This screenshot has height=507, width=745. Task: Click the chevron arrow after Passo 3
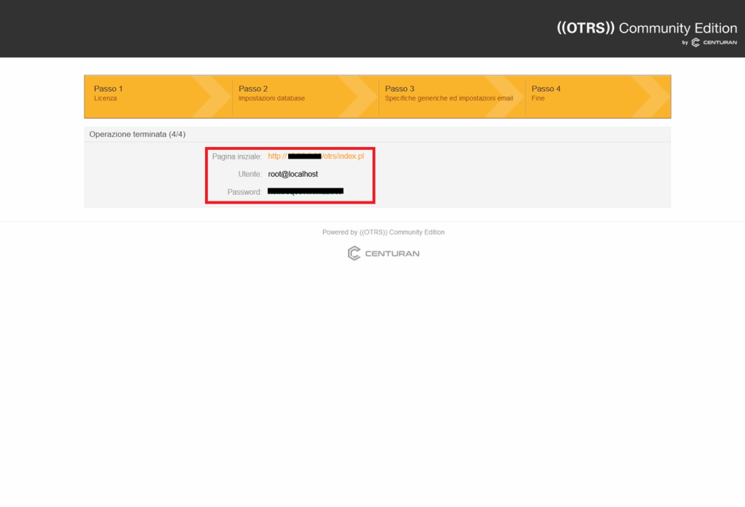506,96
